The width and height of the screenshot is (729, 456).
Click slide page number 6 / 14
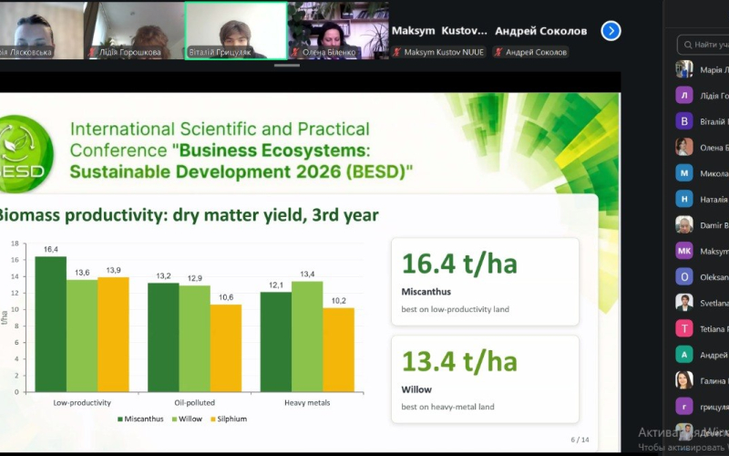[580, 440]
